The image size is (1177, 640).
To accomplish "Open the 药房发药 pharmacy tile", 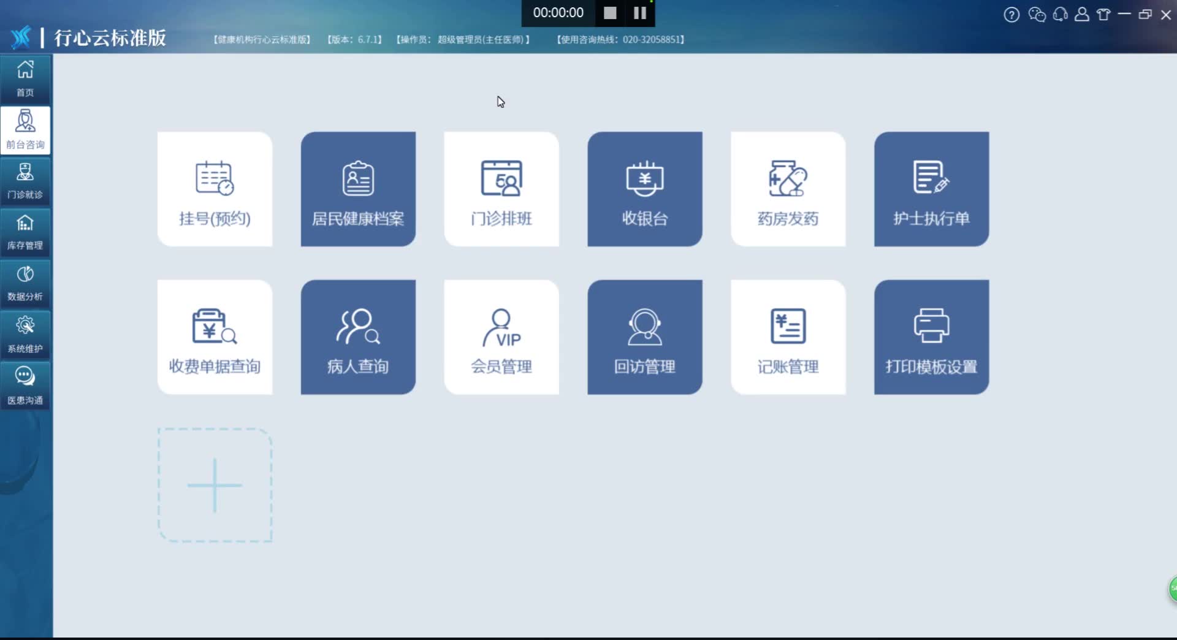I will click(x=788, y=189).
